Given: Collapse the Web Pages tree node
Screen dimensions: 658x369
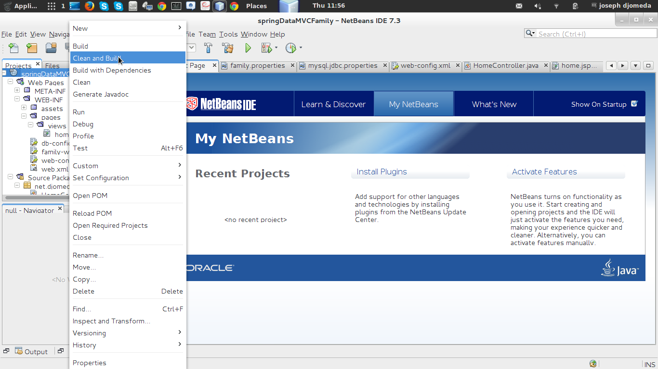Looking at the screenshot, I should click(x=10, y=82).
